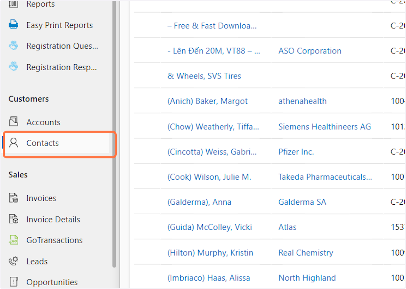406x289 pixels.
Task: Open contact (Anich) Baker, Margot
Action: (207, 101)
